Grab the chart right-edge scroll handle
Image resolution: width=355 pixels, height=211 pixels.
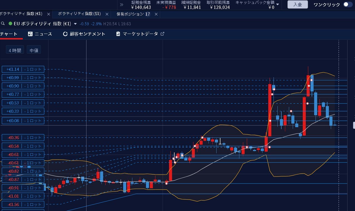(x=354, y=125)
